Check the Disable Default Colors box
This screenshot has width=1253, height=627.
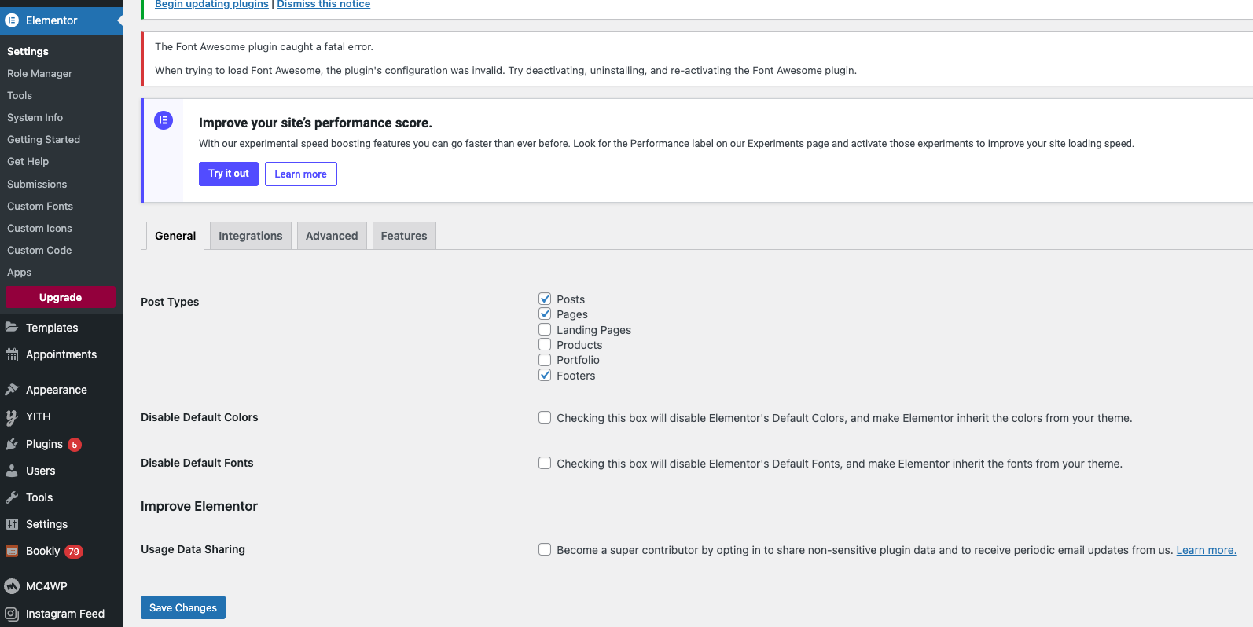coord(545,417)
